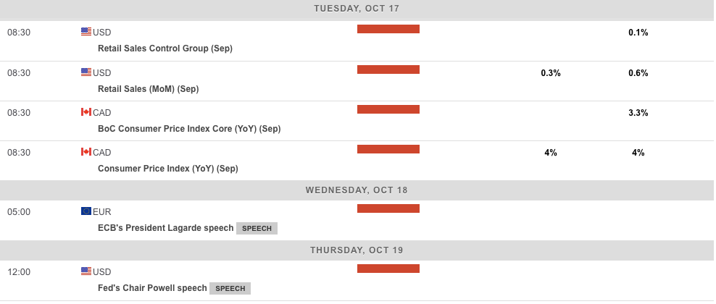Viewport: 716px width, 304px height.
Task: Click the Canada flag beside BoC Consumer Price Index Core
Action: coord(86,112)
